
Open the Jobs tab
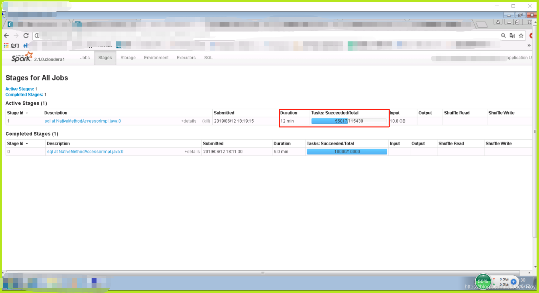(85, 57)
